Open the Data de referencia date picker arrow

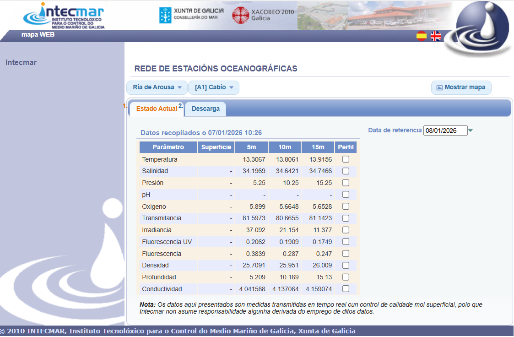tap(471, 130)
